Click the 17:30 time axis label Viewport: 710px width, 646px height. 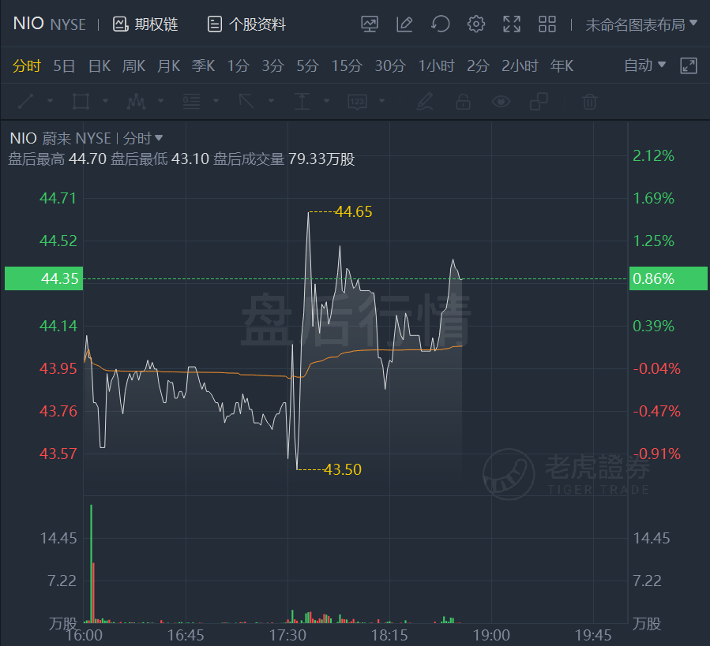coord(287,635)
